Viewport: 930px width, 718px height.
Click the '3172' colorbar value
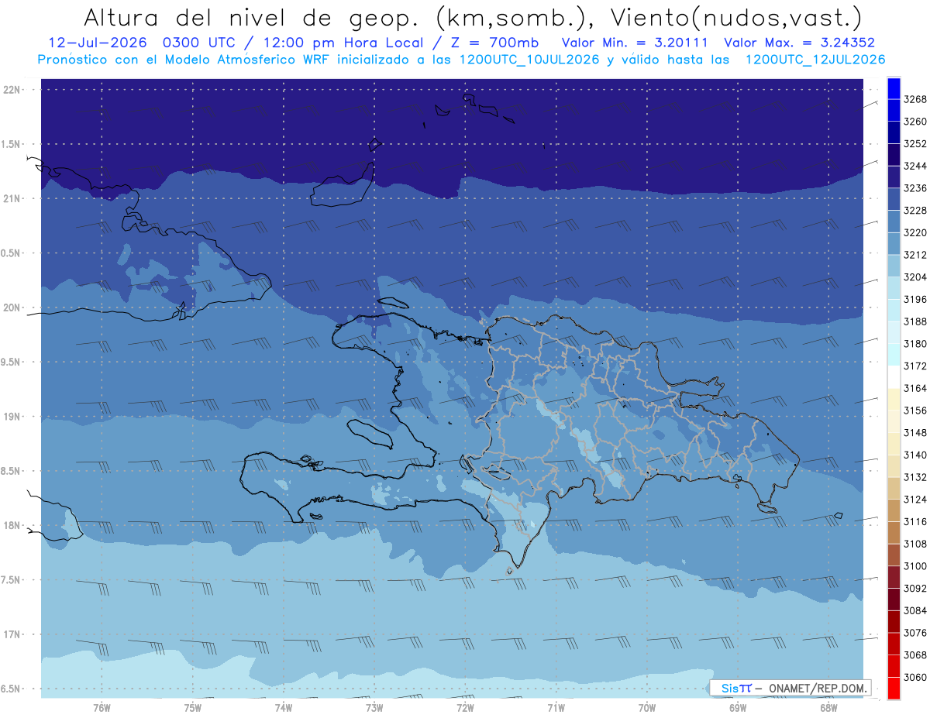[x=915, y=366]
